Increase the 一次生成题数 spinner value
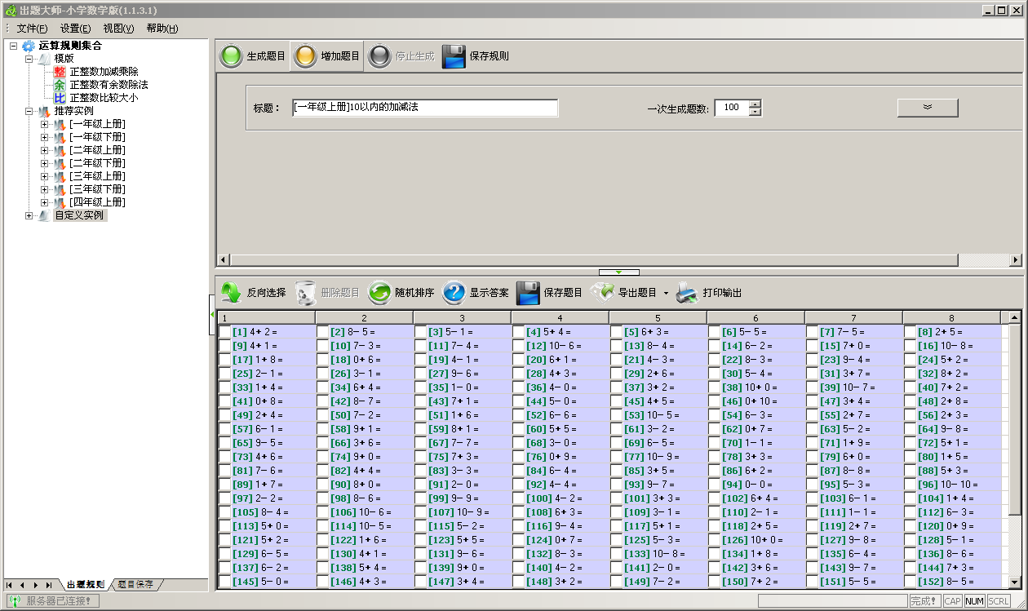 click(x=755, y=104)
